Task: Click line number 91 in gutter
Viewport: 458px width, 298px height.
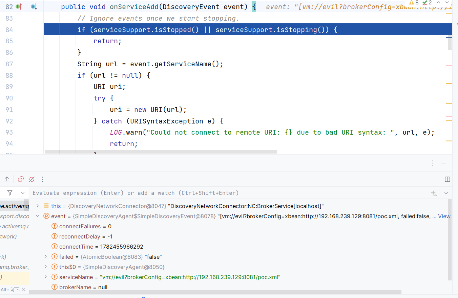Action: [x=9, y=110]
